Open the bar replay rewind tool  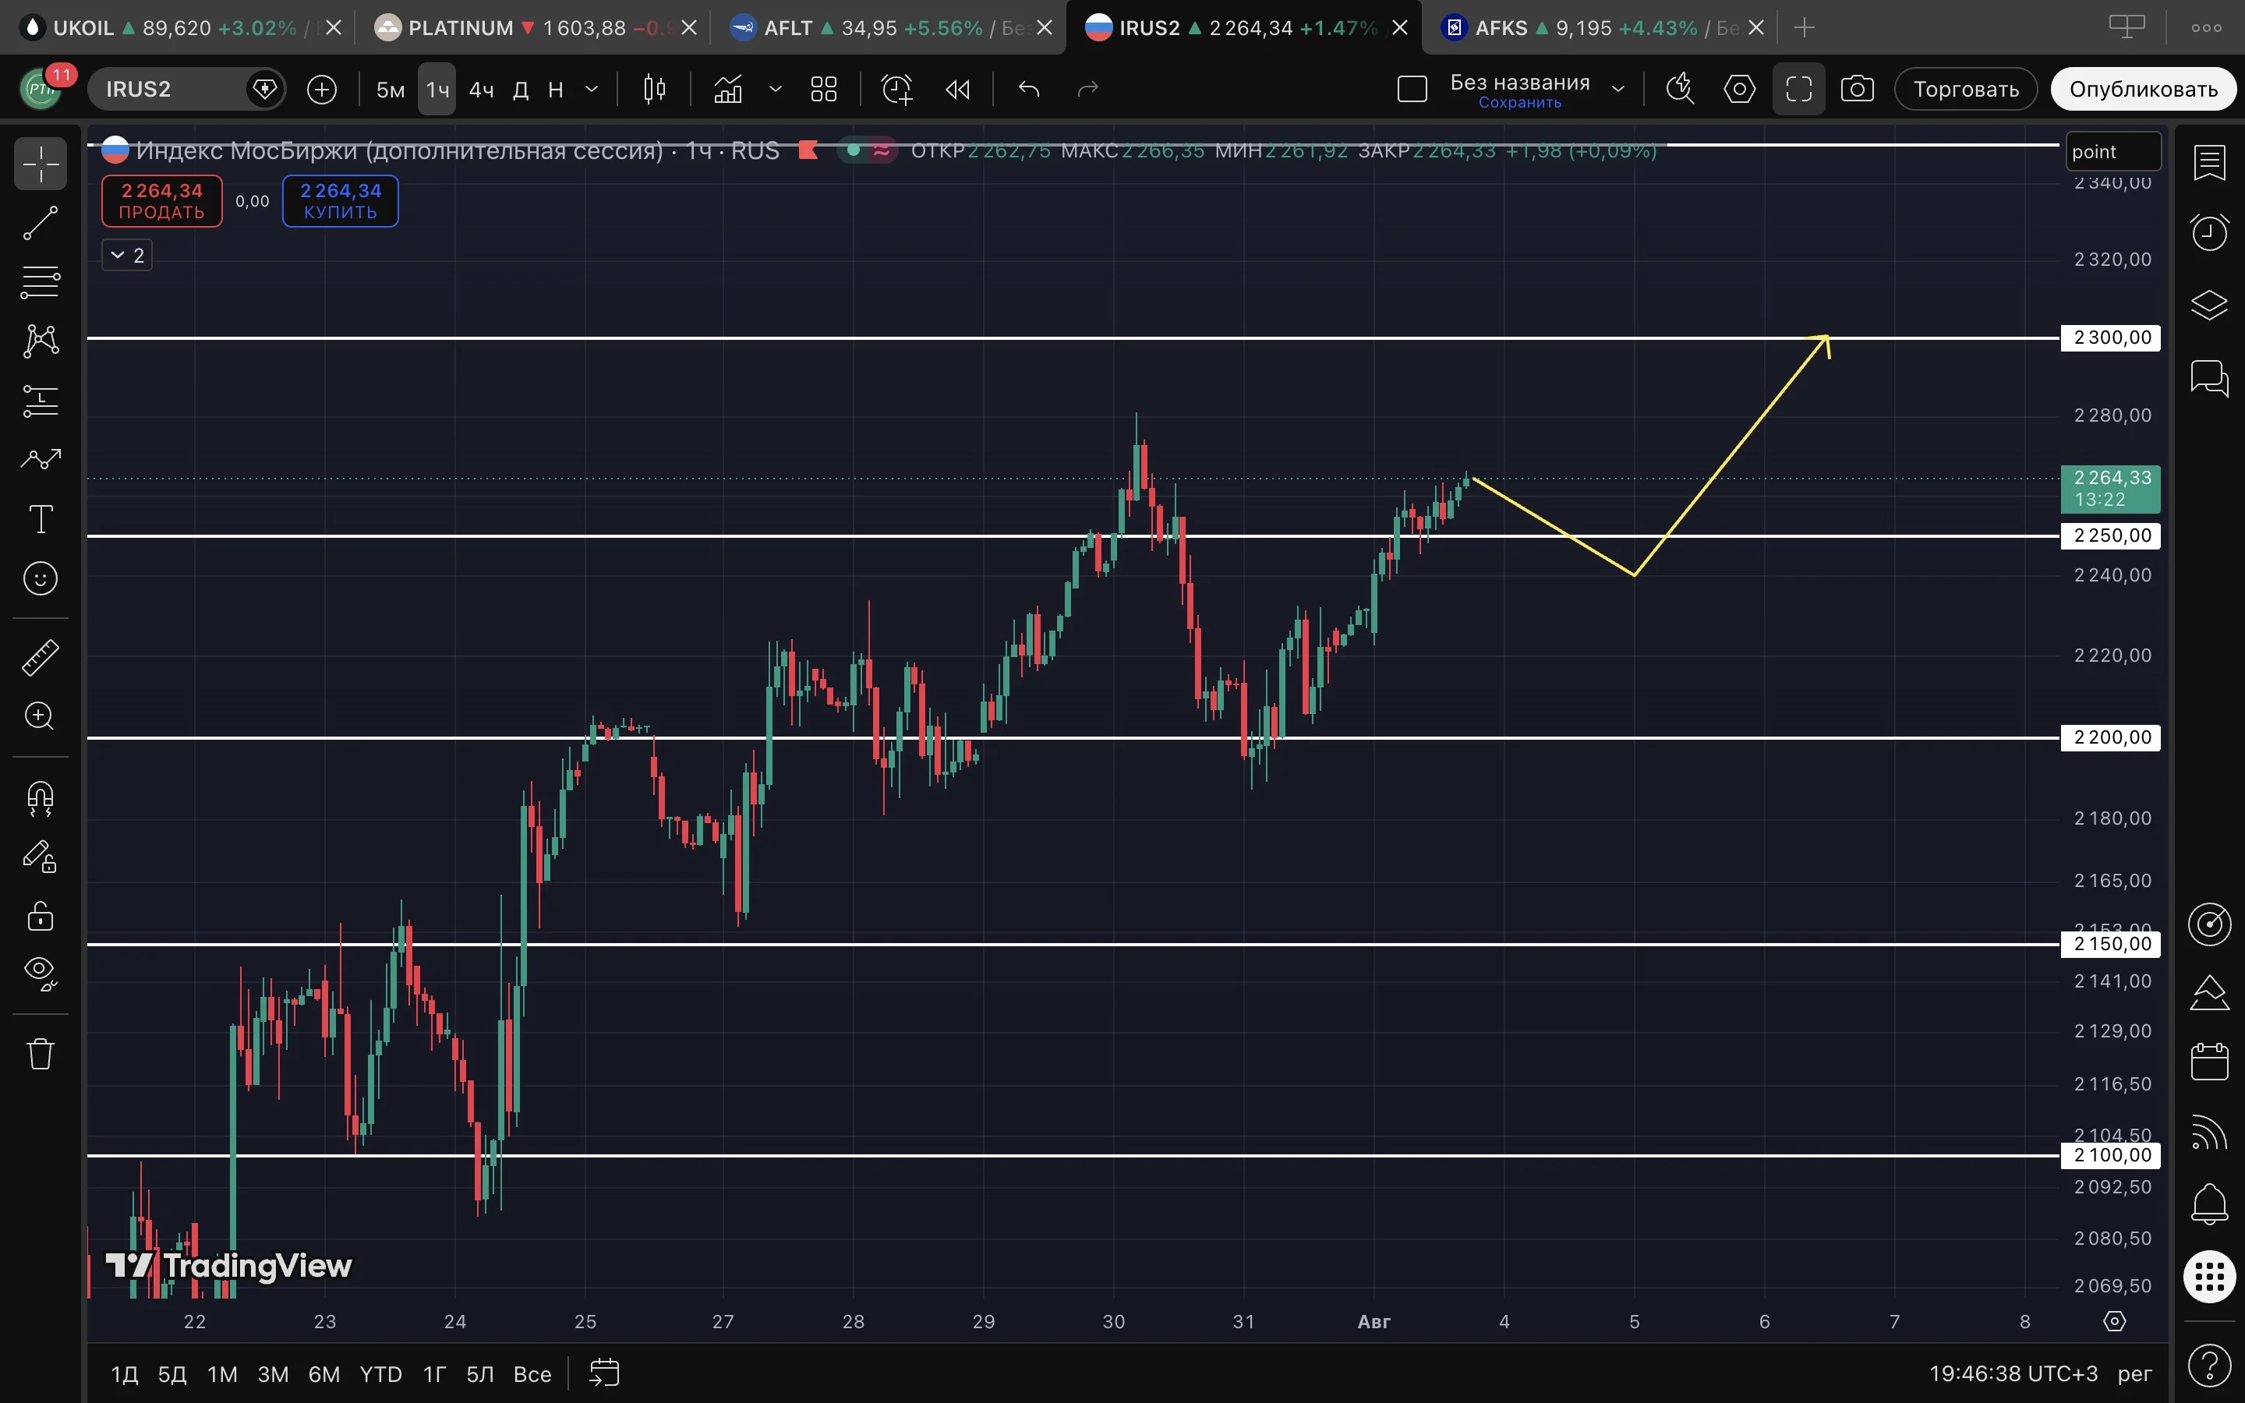pyautogui.click(x=957, y=89)
